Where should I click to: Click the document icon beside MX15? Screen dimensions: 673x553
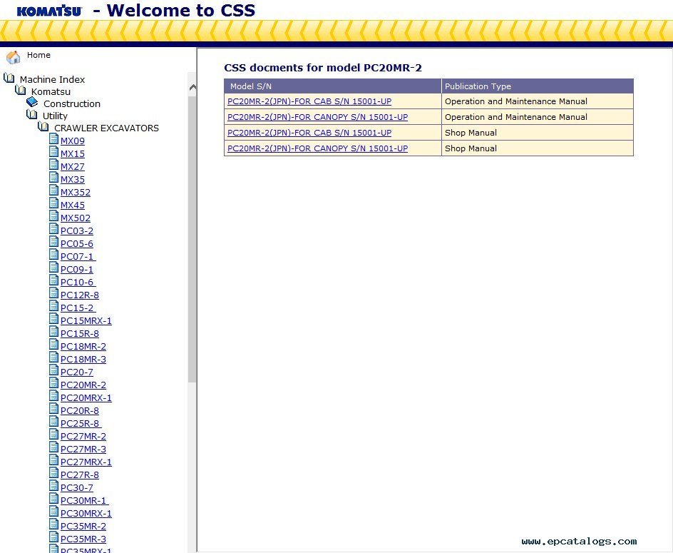[53, 152]
